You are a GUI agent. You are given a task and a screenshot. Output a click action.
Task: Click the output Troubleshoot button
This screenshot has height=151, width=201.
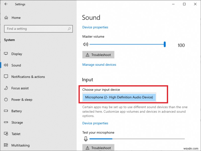[x=98, y=55]
